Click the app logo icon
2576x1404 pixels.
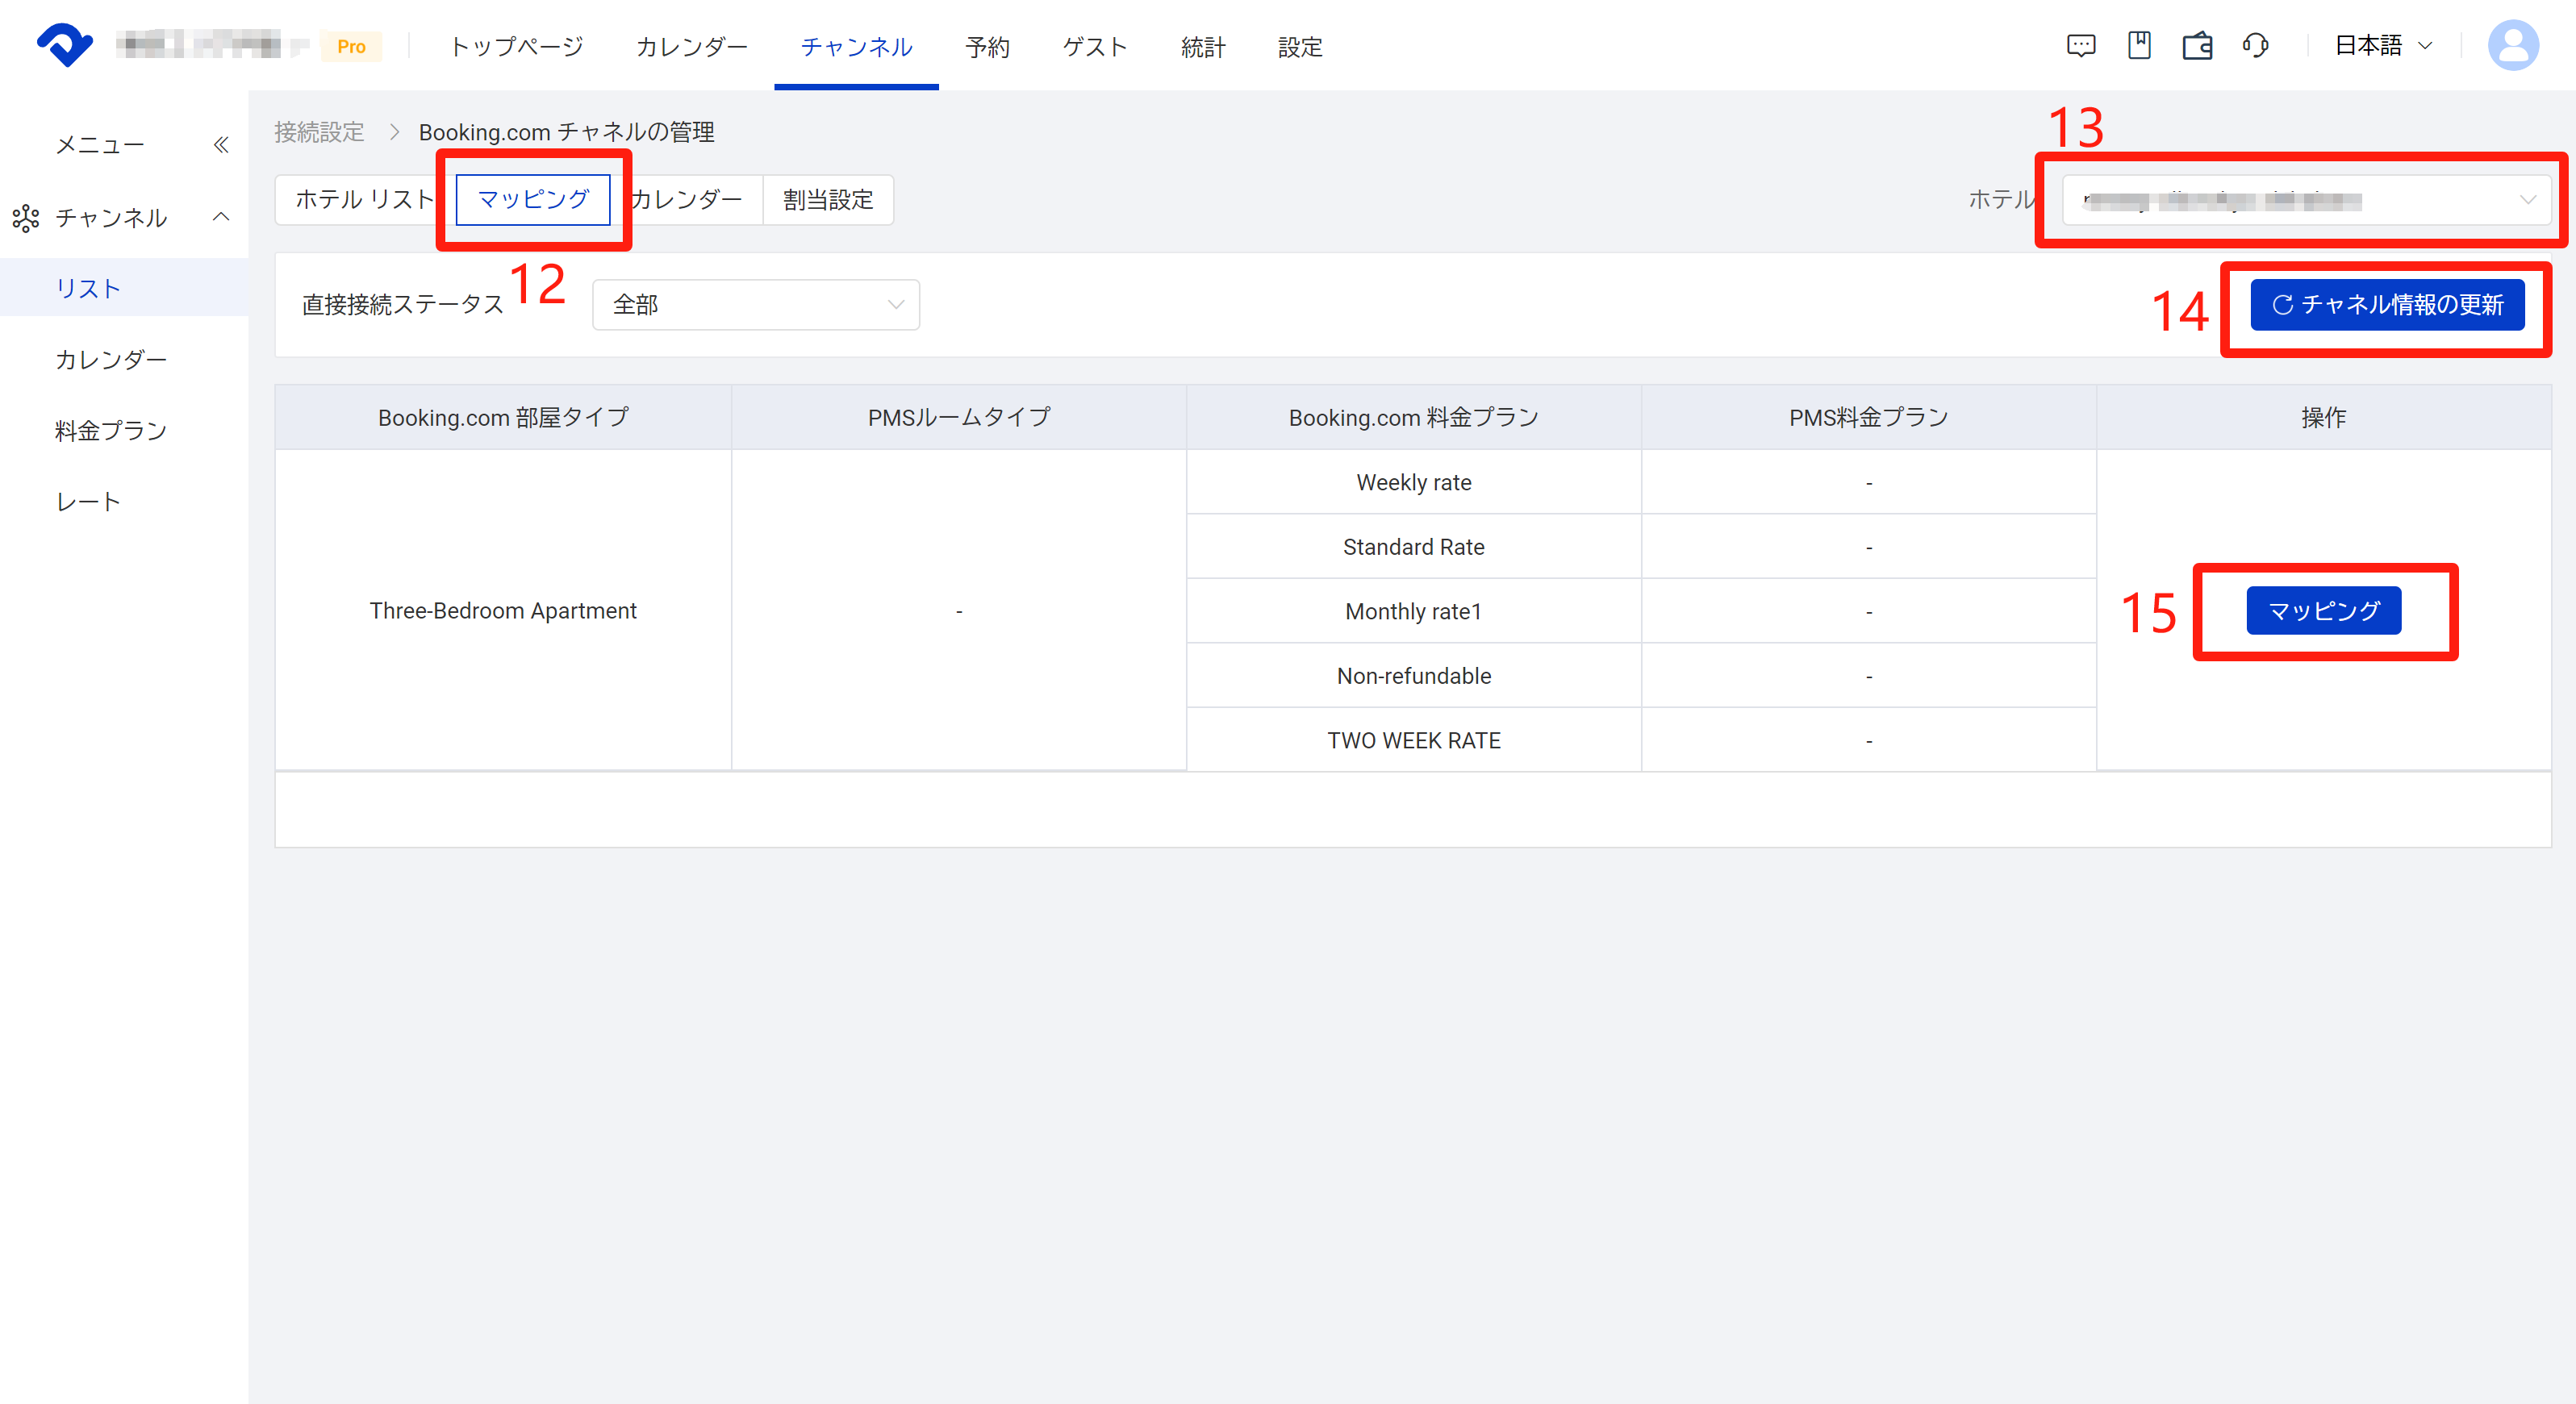coord(65,45)
